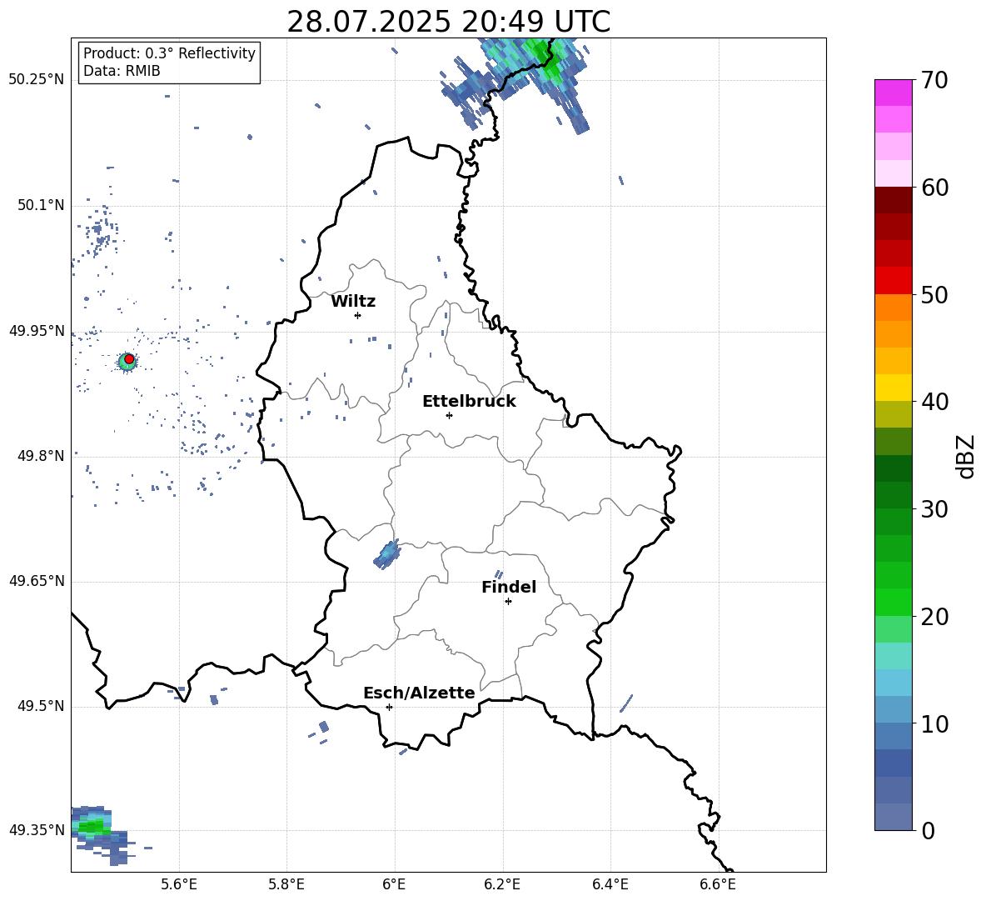Click the magenta top segment of colorbar

tap(893, 93)
